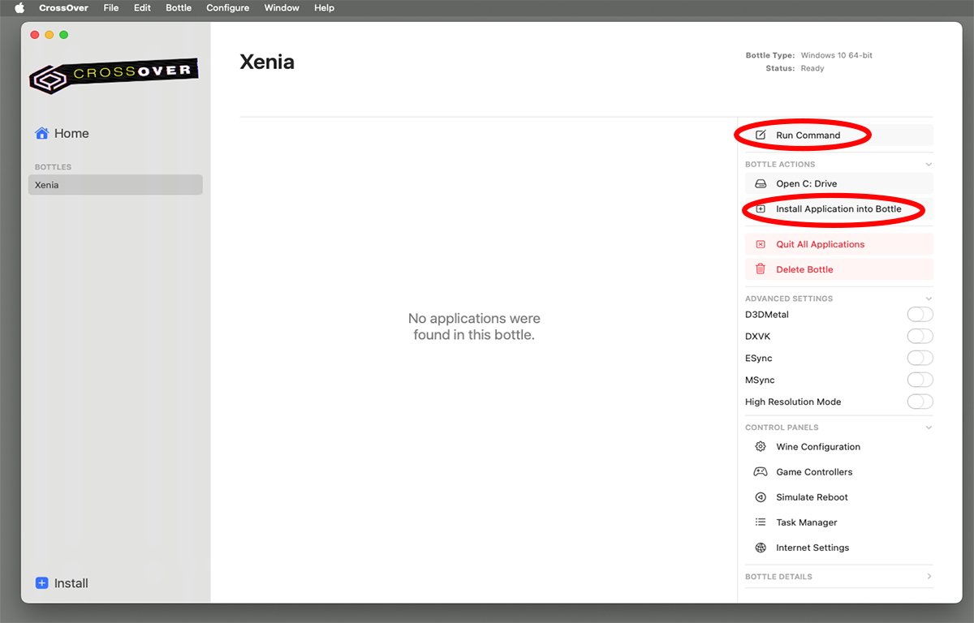This screenshot has height=623, width=974.
Task: Open Game Controllers gamepad icon
Action: click(761, 471)
